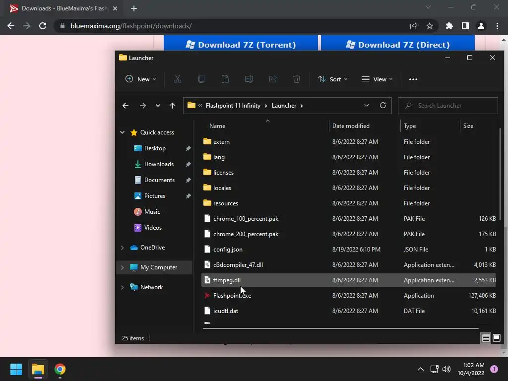The width and height of the screenshot is (508, 381).
Task: Click the horizontal scrollbar in file list
Action: (x=340, y=328)
